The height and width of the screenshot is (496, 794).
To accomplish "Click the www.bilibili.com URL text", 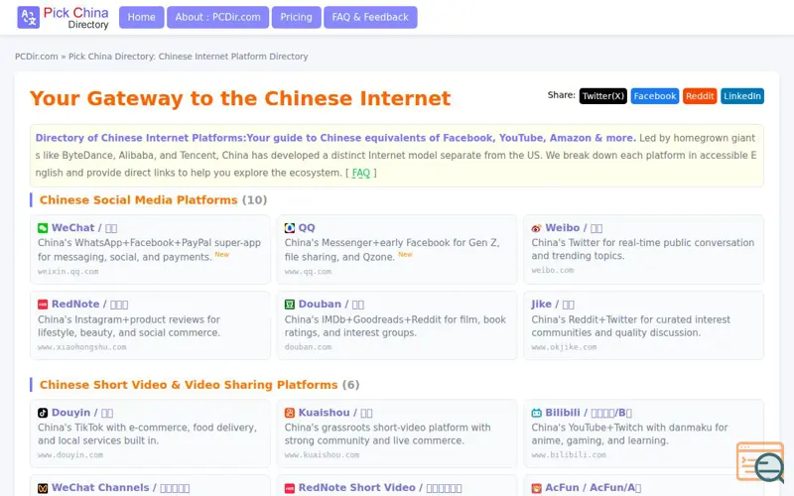I will coord(569,455).
